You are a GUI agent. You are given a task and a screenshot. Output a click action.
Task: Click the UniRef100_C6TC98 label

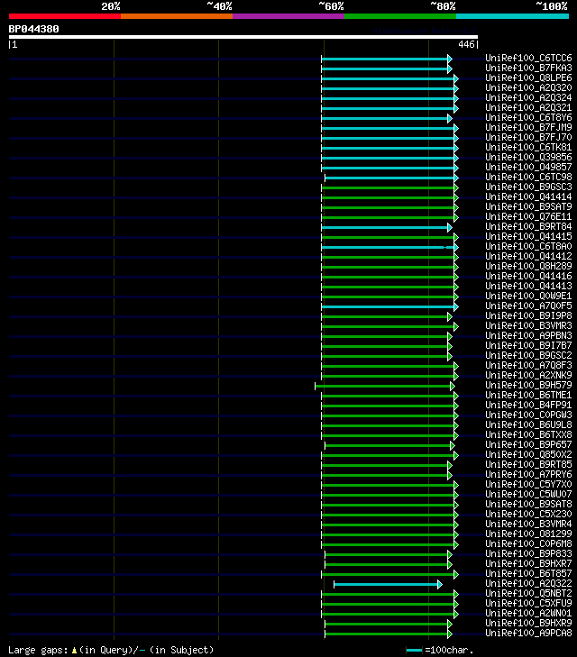pos(528,177)
